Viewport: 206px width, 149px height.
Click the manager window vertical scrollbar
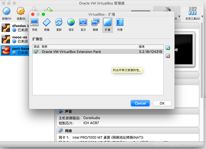pyautogui.click(x=202, y=60)
